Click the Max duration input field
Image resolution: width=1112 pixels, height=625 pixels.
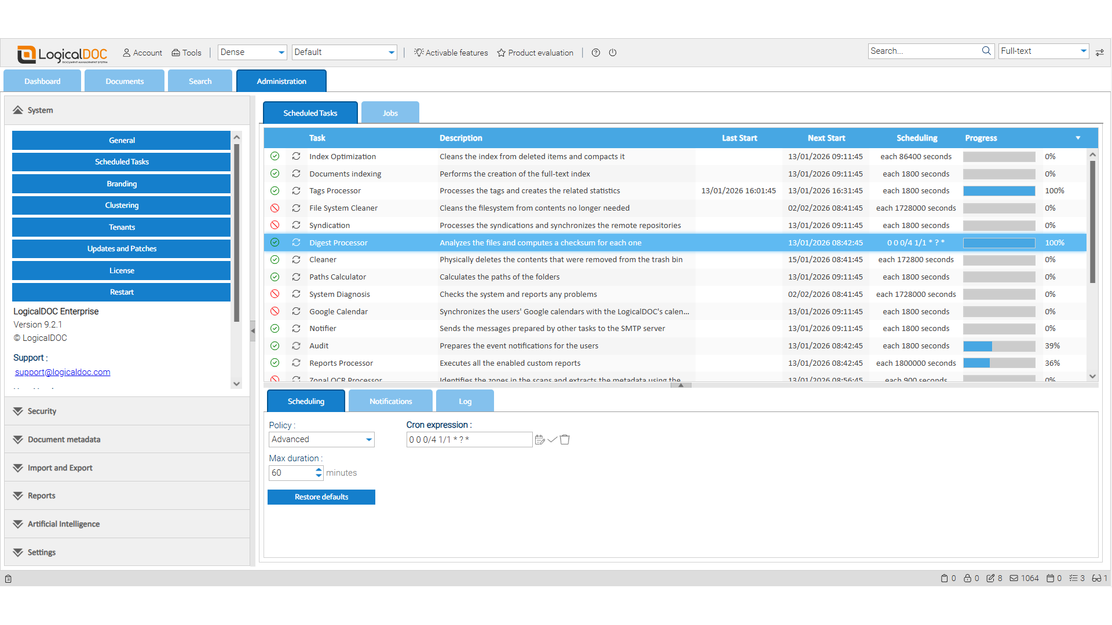[x=292, y=473]
